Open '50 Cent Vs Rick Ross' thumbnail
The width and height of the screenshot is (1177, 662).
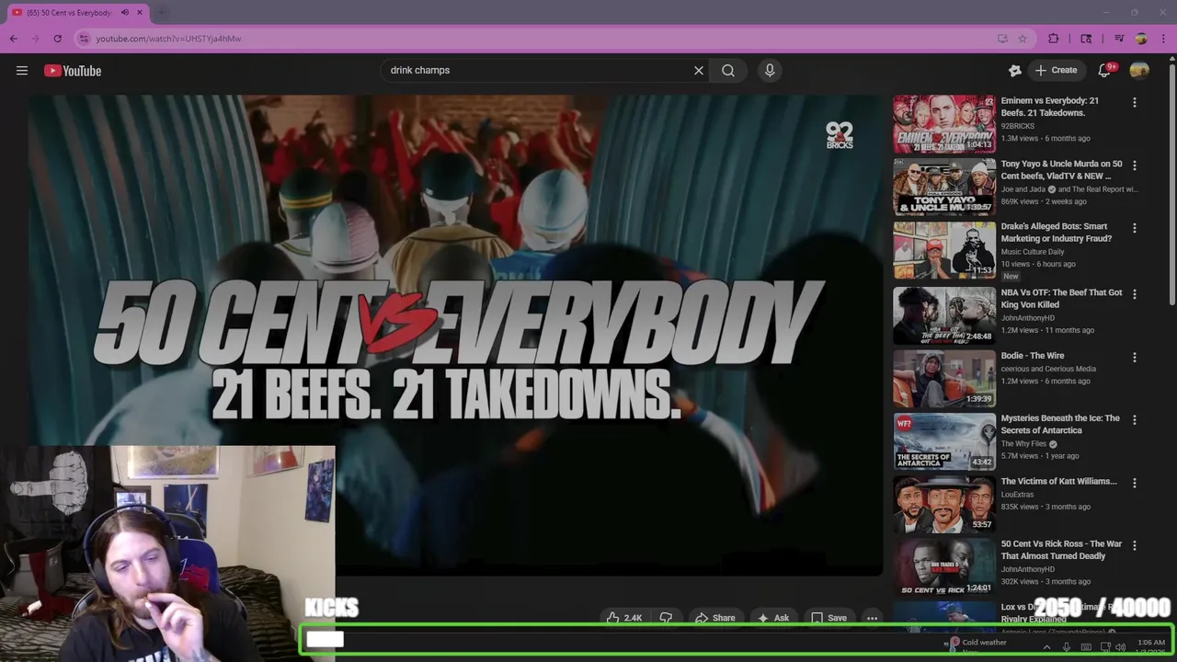click(944, 567)
